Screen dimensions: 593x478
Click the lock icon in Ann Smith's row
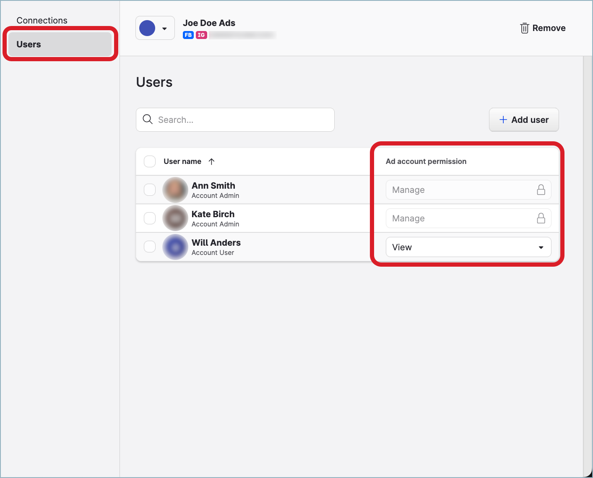pyautogui.click(x=541, y=190)
